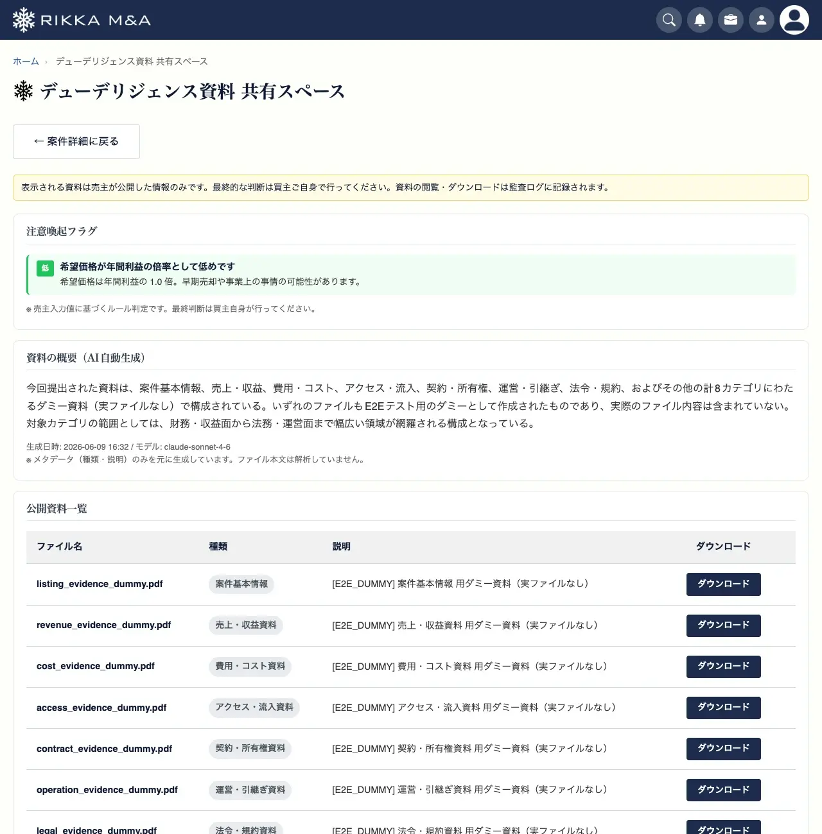
Task: Click the ダウンロード column header
Action: [x=724, y=547]
